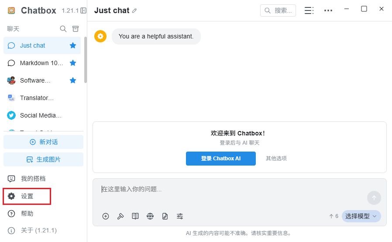The image size is (392, 242).
Task: Unstar the Software... conversation
Action: [x=73, y=80]
